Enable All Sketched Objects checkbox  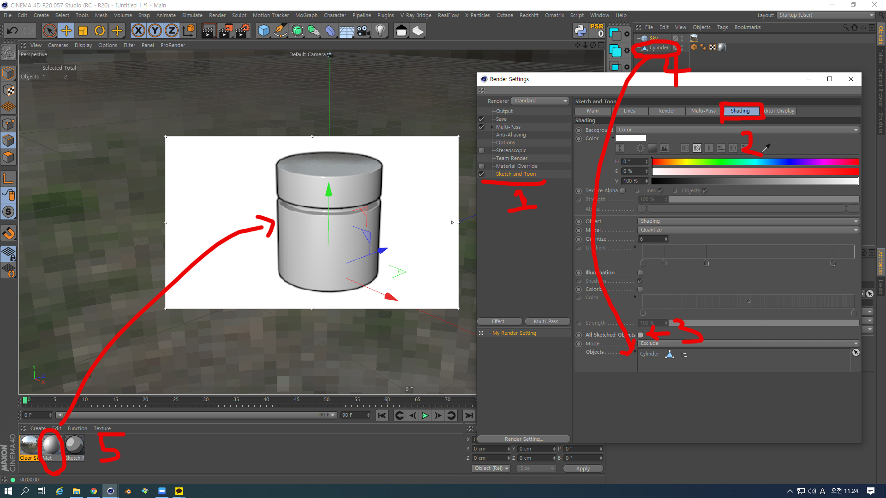pos(640,335)
